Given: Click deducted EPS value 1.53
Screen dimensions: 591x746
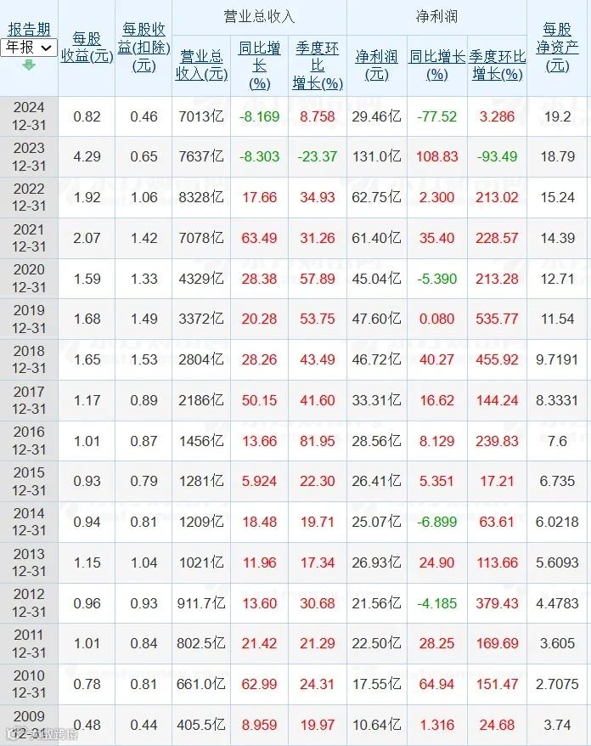Looking at the screenshot, I should [144, 359].
